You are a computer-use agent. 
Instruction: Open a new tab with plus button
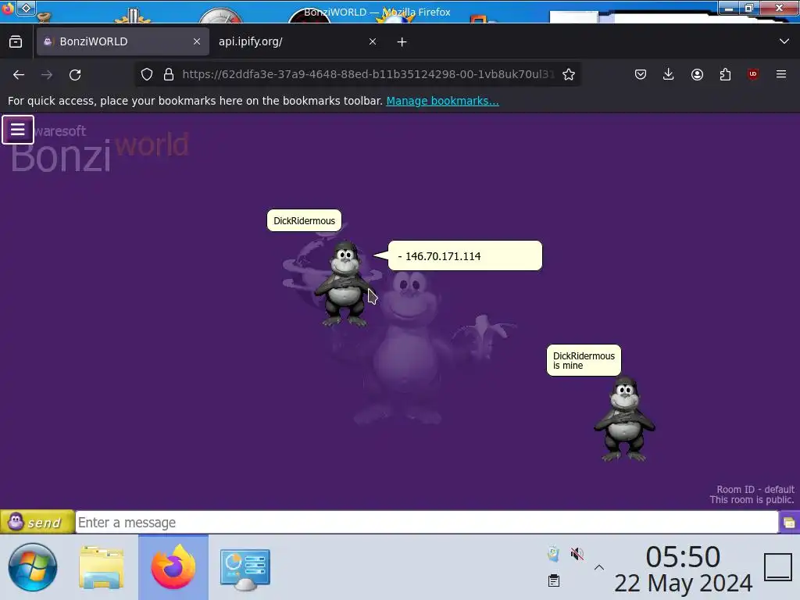click(x=402, y=42)
